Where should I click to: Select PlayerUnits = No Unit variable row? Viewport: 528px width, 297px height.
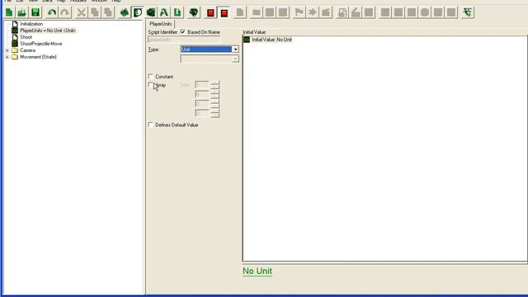(48, 31)
